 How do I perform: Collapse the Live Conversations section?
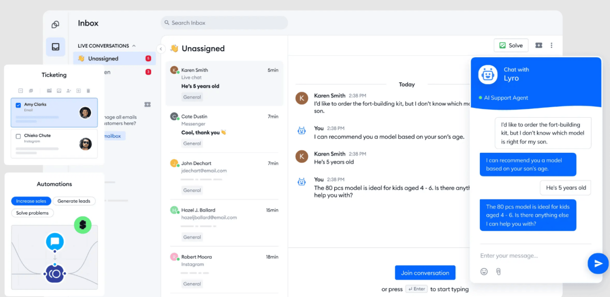click(134, 46)
